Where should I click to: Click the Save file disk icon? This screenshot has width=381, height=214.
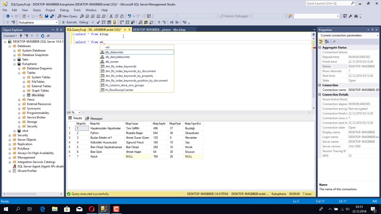[46, 16]
